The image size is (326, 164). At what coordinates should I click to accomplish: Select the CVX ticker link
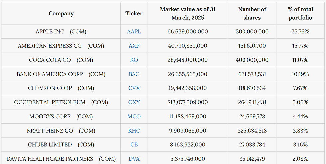pos(134,88)
